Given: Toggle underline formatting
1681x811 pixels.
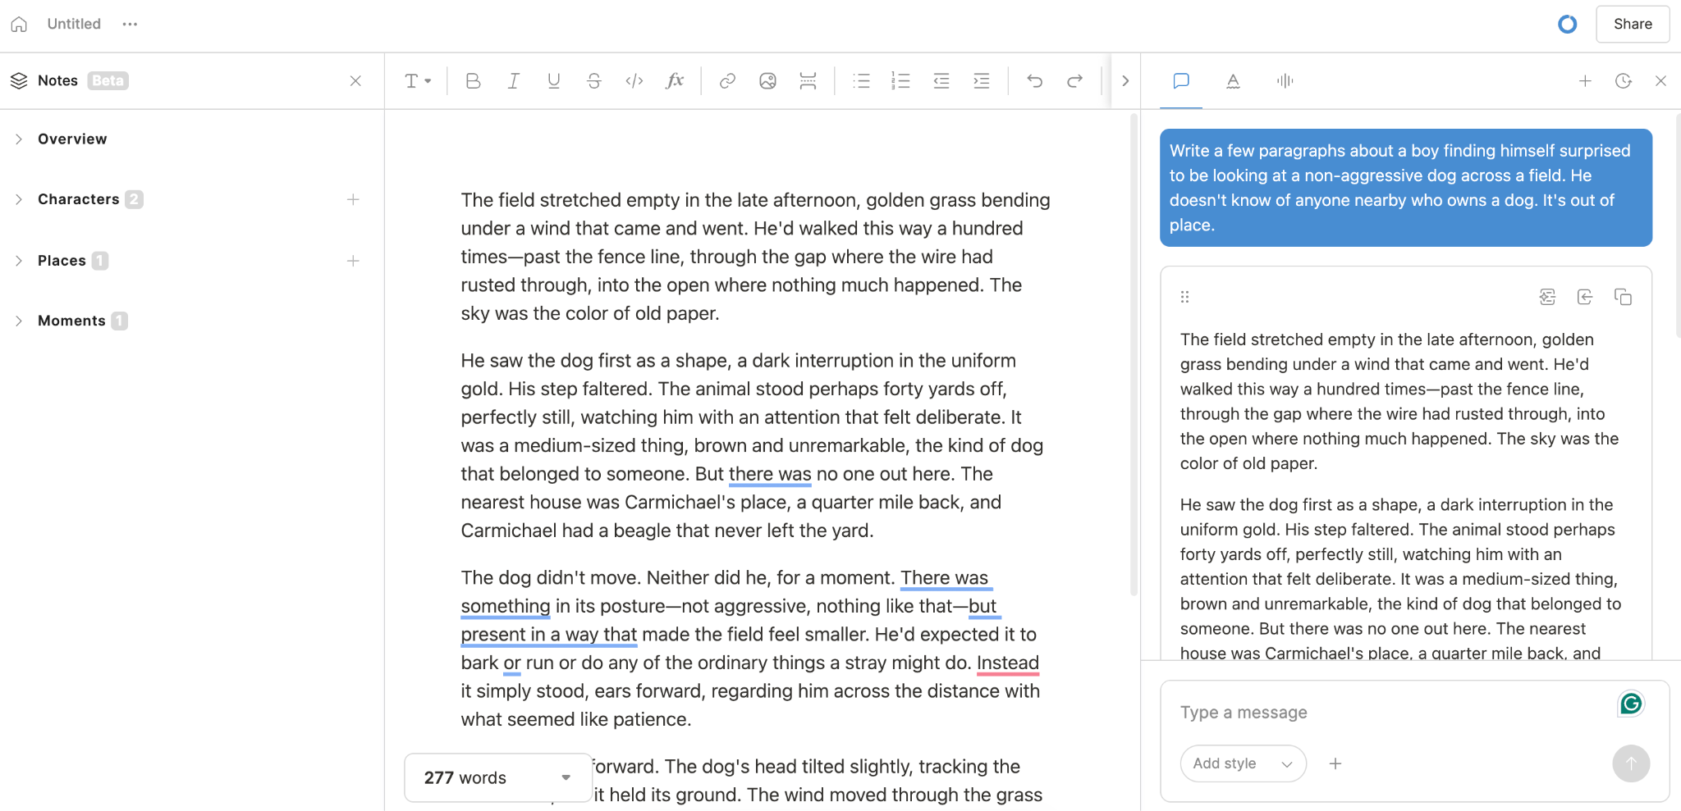Looking at the screenshot, I should click(x=554, y=80).
